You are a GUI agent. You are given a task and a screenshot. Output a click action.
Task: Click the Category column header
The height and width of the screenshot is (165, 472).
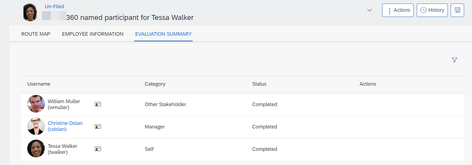pyautogui.click(x=155, y=84)
